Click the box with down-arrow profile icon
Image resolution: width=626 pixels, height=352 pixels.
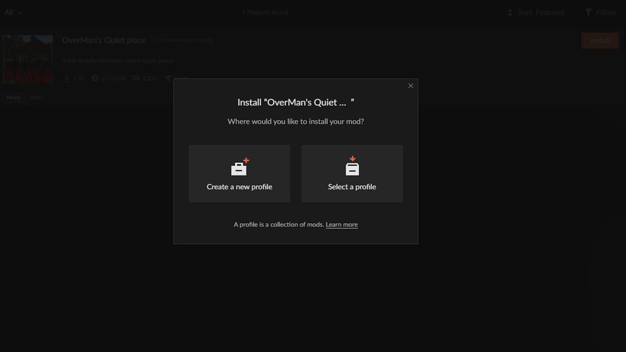352,166
